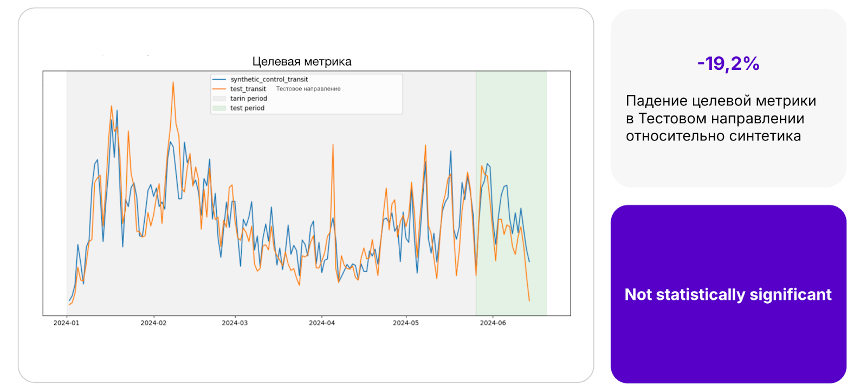Click the 2024-06 axis tick label

pyautogui.click(x=493, y=323)
